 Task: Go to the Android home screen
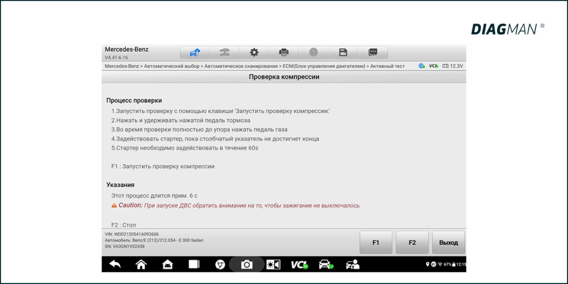141,265
